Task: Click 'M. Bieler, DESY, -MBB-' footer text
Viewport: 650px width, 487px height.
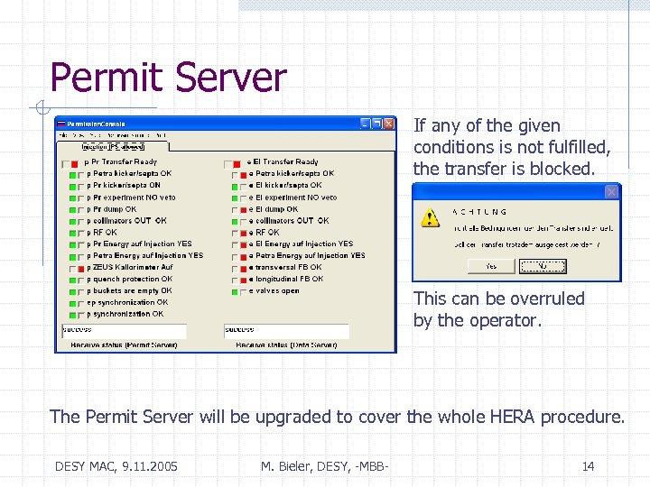Action: (325, 467)
